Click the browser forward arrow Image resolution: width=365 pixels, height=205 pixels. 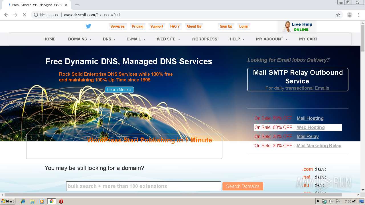tap(15, 15)
